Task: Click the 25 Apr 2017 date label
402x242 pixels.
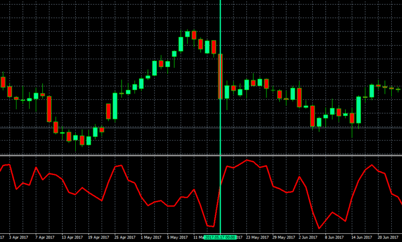Action: 126,237
